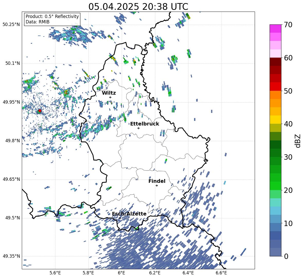Click the dBZ colorbar axis label

tap(298, 141)
